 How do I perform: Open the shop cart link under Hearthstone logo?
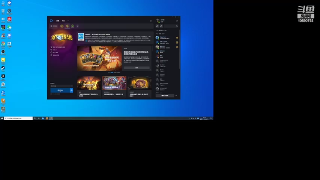(58, 47)
